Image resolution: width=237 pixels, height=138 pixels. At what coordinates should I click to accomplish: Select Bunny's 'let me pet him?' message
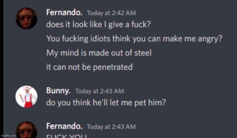coord(106,103)
